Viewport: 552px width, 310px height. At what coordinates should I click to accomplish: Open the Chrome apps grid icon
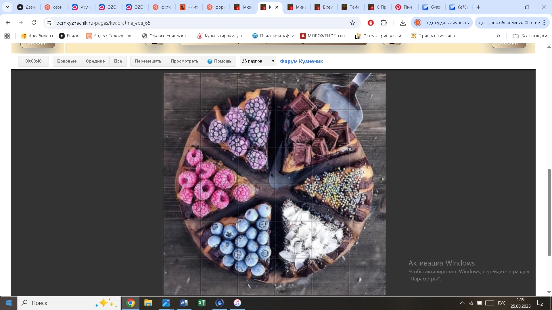click(7, 36)
